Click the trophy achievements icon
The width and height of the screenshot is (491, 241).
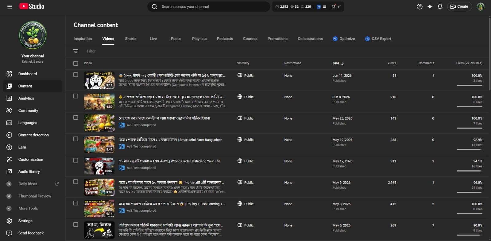tap(334, 6)
